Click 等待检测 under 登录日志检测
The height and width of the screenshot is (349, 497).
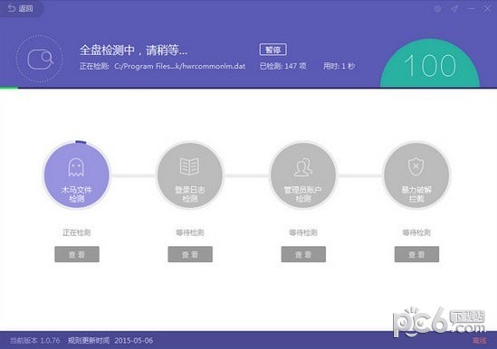[190, 232]
